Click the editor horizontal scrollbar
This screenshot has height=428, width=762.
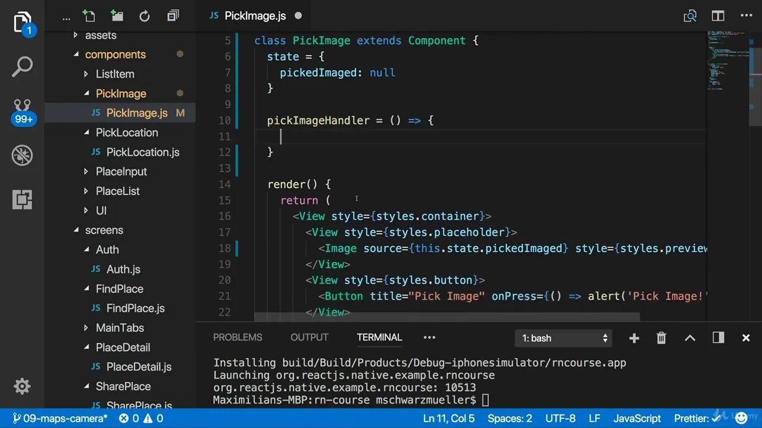[446, 317]
